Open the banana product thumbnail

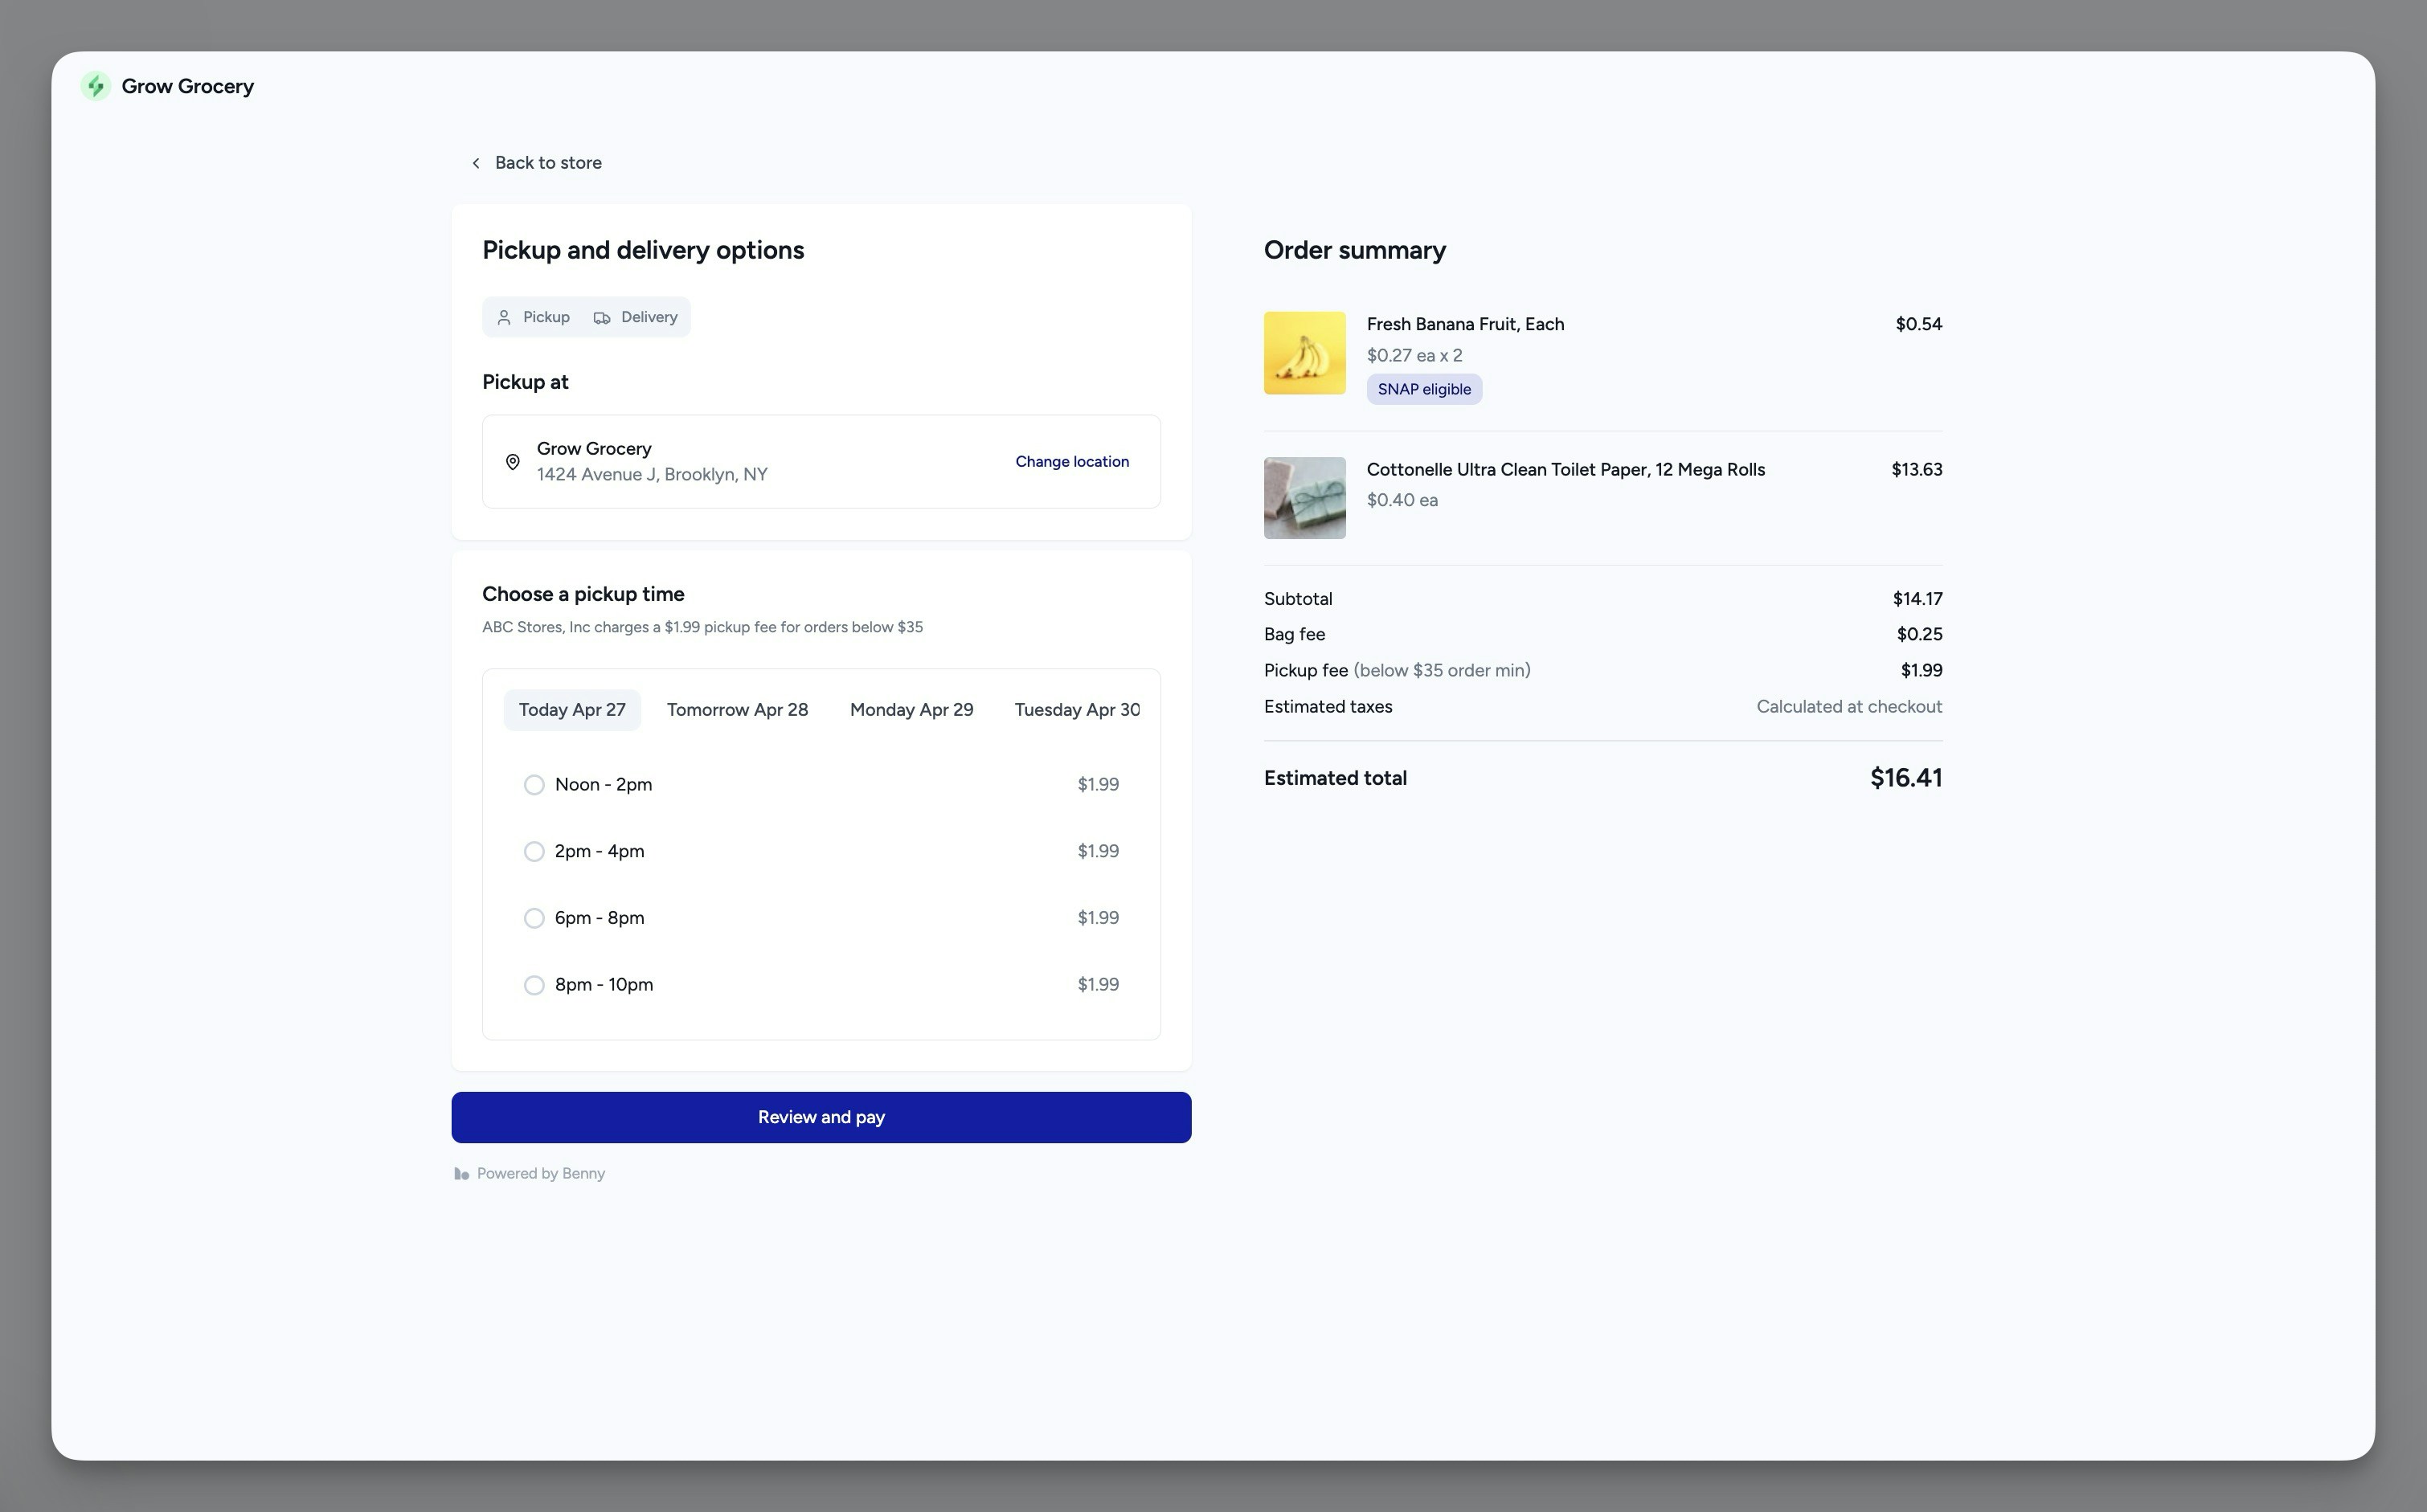1304,353
